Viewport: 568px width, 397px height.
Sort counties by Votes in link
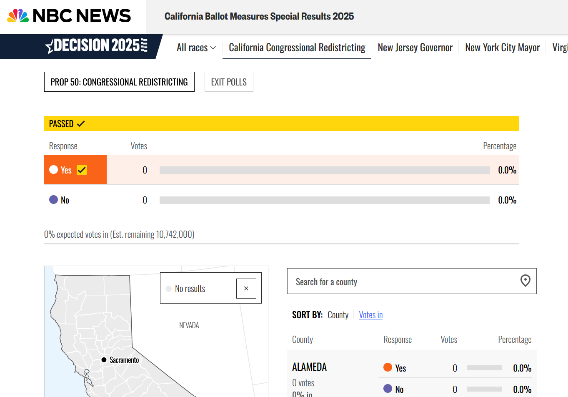click(370, 315)
